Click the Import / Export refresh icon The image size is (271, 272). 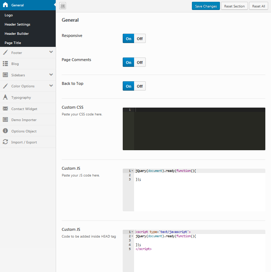5,142
